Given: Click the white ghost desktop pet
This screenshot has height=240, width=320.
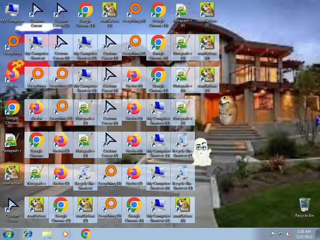Looking at the screenshot, I should click(x=202, y=152).
